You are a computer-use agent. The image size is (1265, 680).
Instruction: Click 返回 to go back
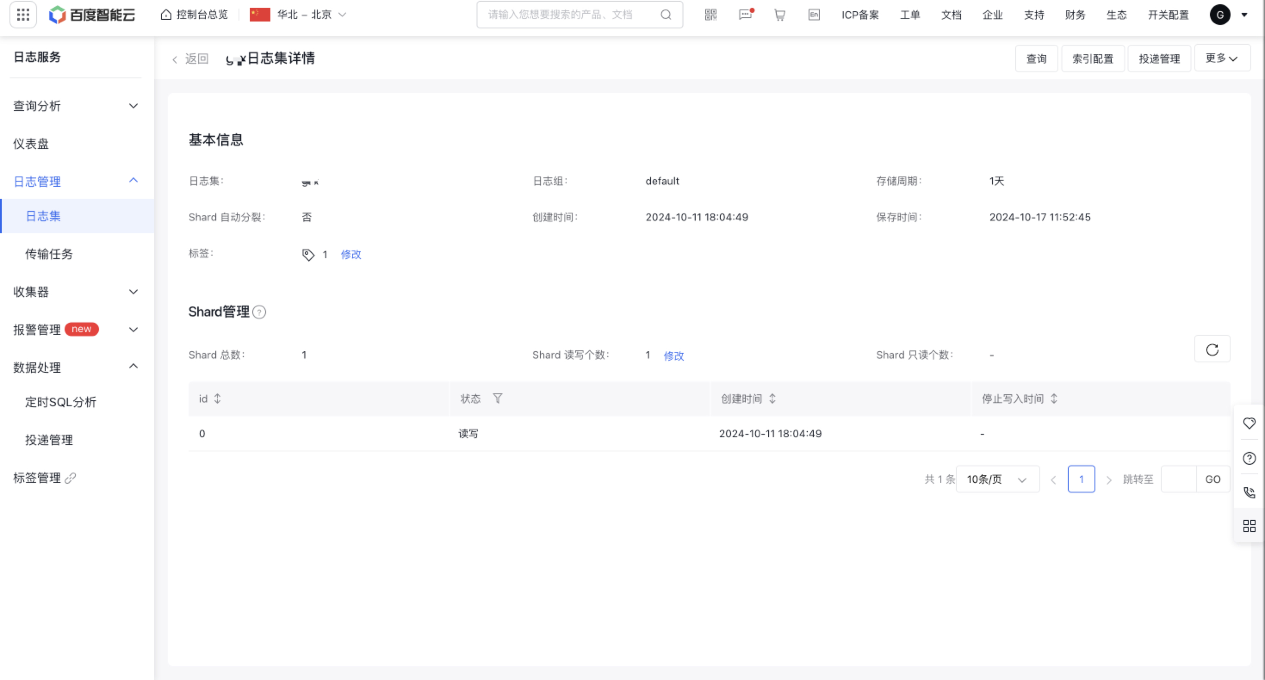(x=190, y=59)
